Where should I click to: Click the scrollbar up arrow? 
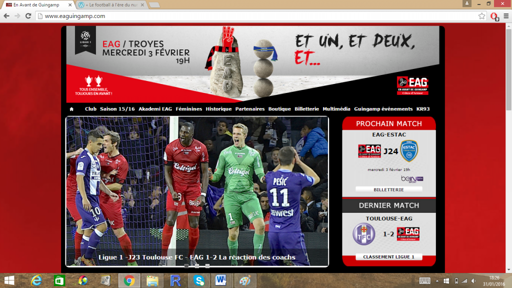(x=508, y=26)
